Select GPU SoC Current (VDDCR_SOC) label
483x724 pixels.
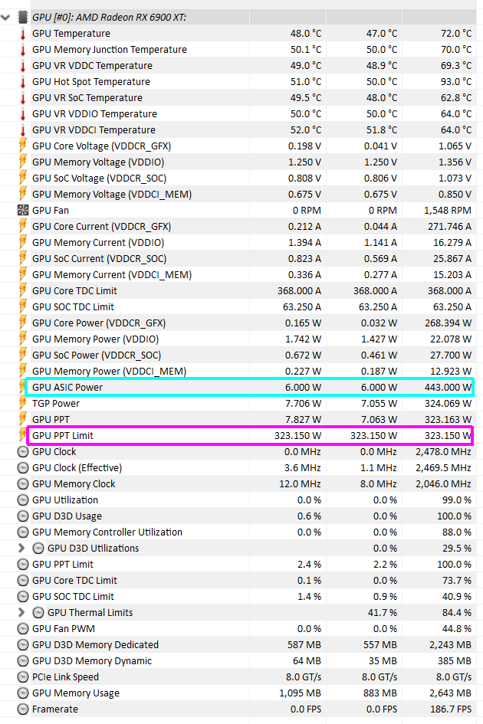(x=99, y=259)
